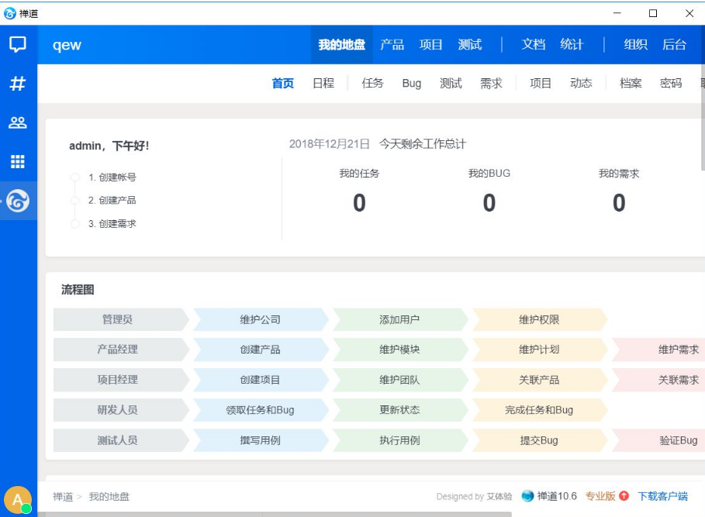The image size is (705, 517).
Task: Open the 组织 main menu
Action: (x=635, y=44)
